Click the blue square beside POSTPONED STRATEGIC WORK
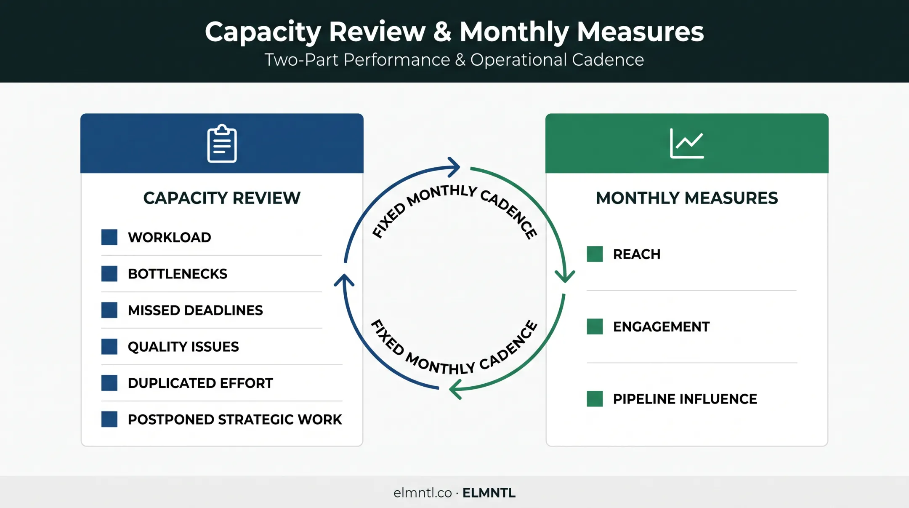Screen dimensions: 909x508 pos(109,419)
